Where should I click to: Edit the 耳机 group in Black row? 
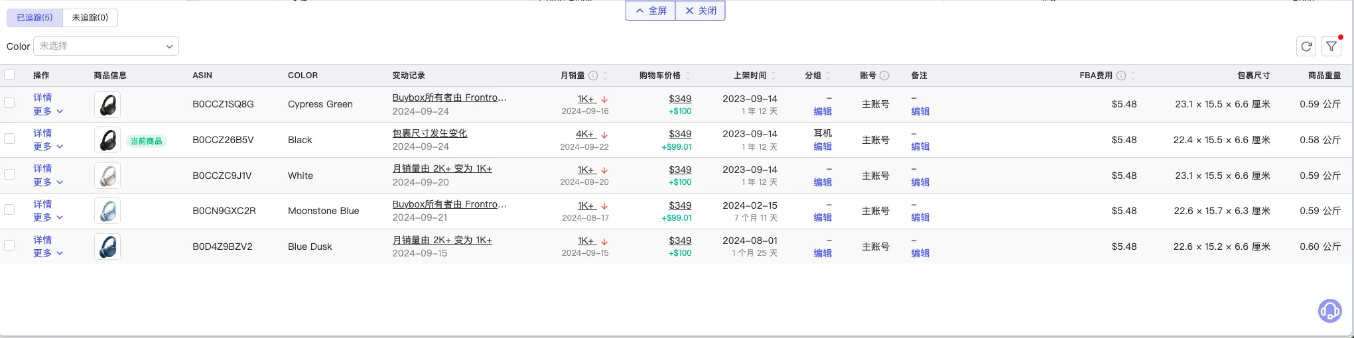[x=823, y=146]
